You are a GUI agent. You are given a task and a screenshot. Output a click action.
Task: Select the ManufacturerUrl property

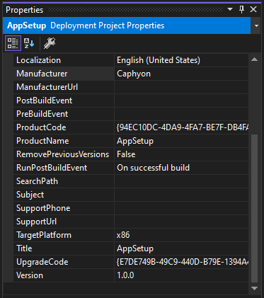(64, 87)
